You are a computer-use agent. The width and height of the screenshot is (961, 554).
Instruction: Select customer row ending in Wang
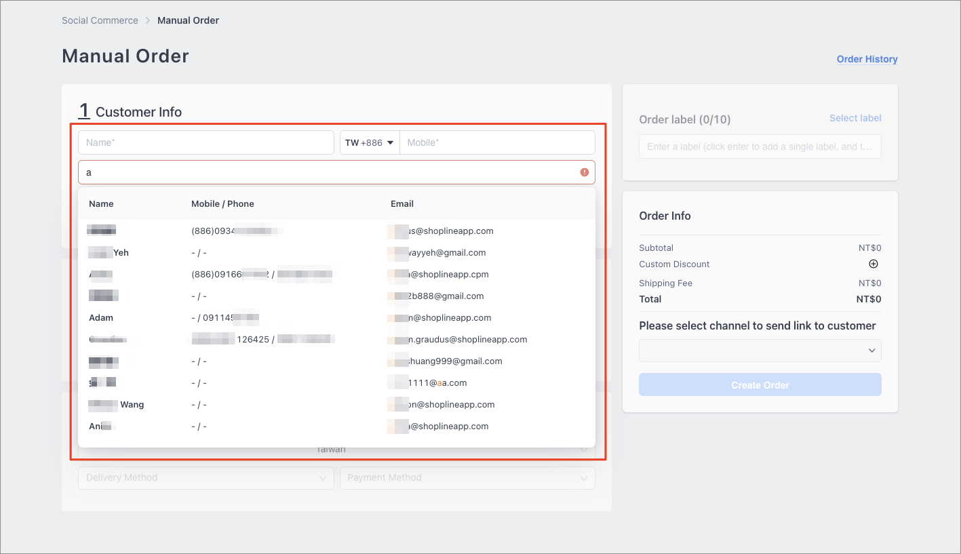click(x=336, y=404)
